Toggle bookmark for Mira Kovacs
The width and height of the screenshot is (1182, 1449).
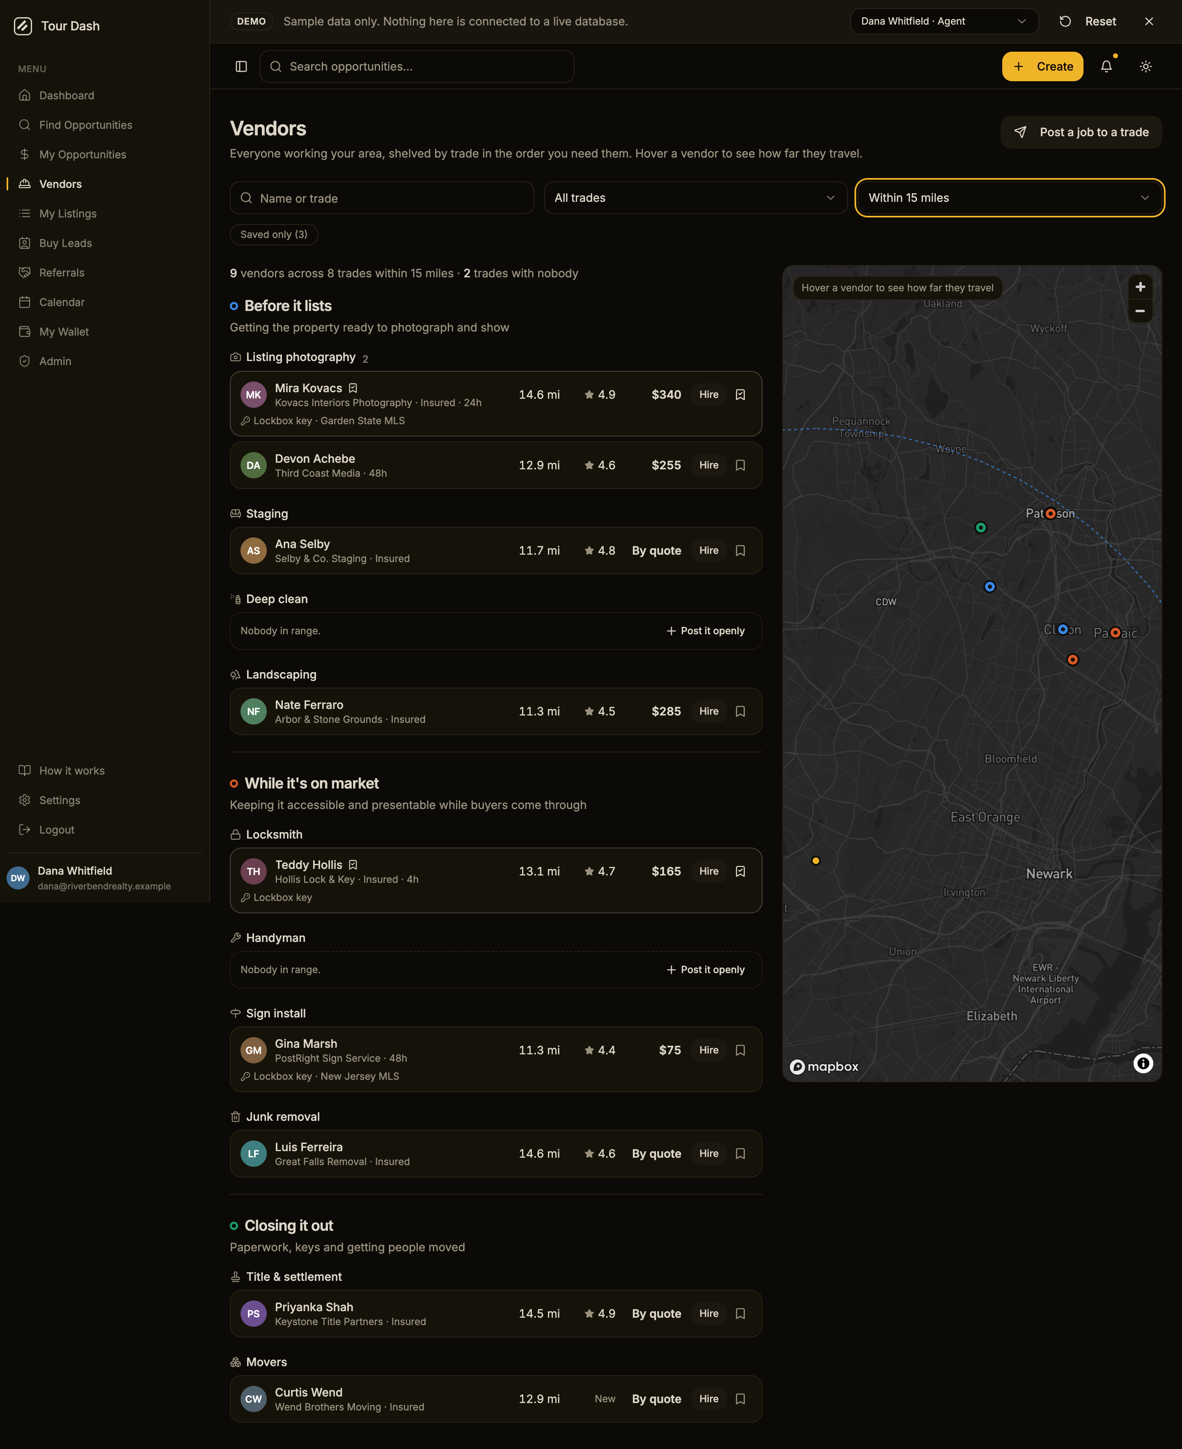tap(740, 395)
